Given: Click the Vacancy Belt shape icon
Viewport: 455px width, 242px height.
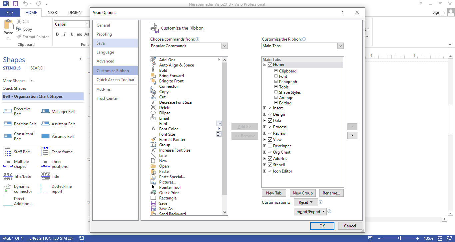Looking at the screenshot, I should 46,136.
